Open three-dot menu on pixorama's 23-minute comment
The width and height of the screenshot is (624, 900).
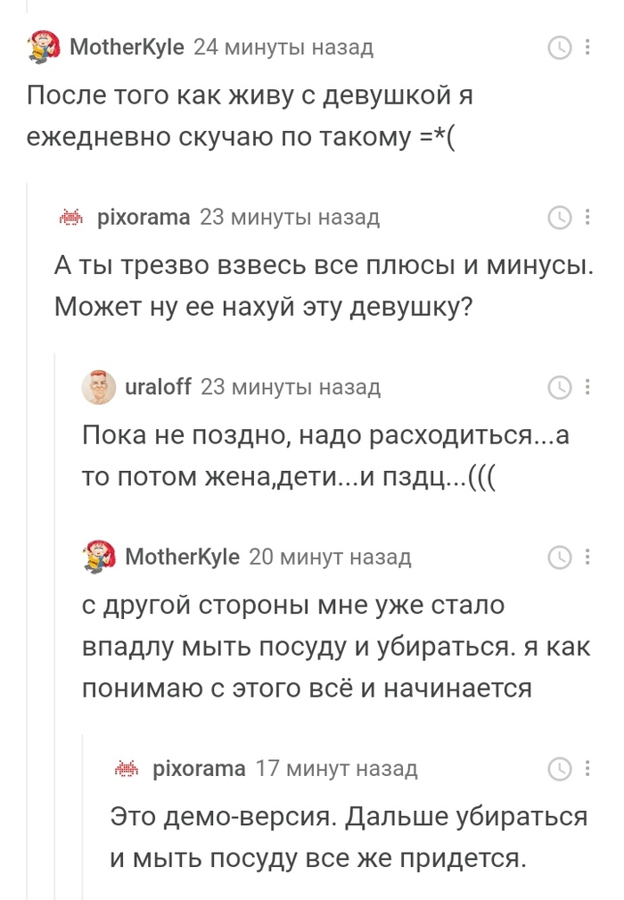coord(587,217)
